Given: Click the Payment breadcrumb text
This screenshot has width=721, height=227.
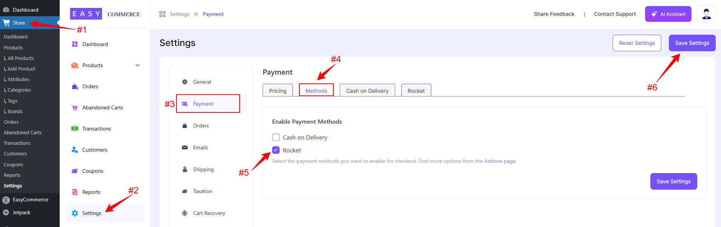Looking at the screenshot, I should point(213,14).
